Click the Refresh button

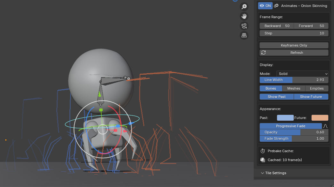(x=294, y=53)
